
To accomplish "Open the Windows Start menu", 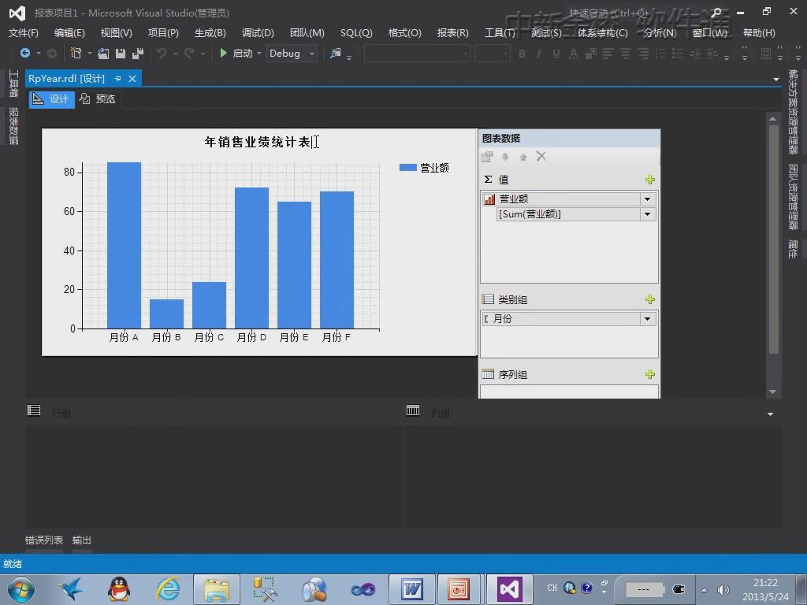I will [21, 590].
